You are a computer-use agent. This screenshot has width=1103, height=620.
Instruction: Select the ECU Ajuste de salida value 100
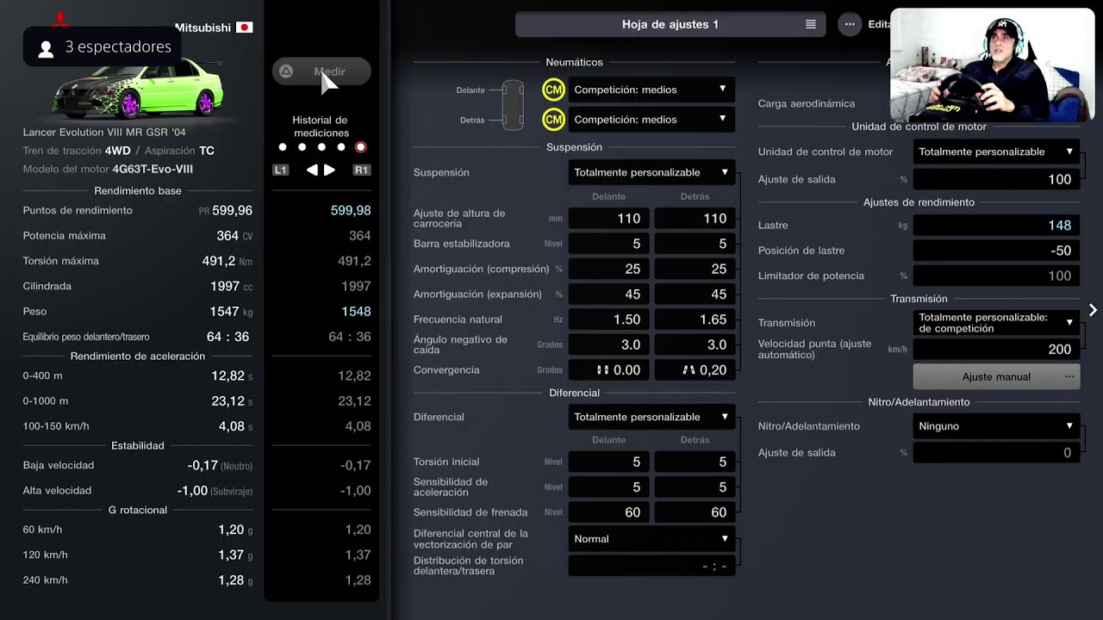[996, 179]
